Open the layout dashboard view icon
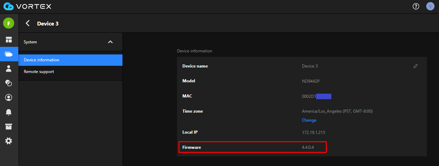 pyautogui.click(x=9, y=40)
